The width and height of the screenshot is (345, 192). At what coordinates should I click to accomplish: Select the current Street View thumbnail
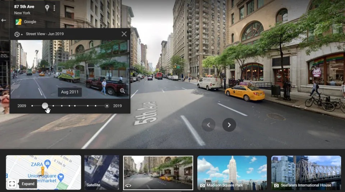click(158, 172)
